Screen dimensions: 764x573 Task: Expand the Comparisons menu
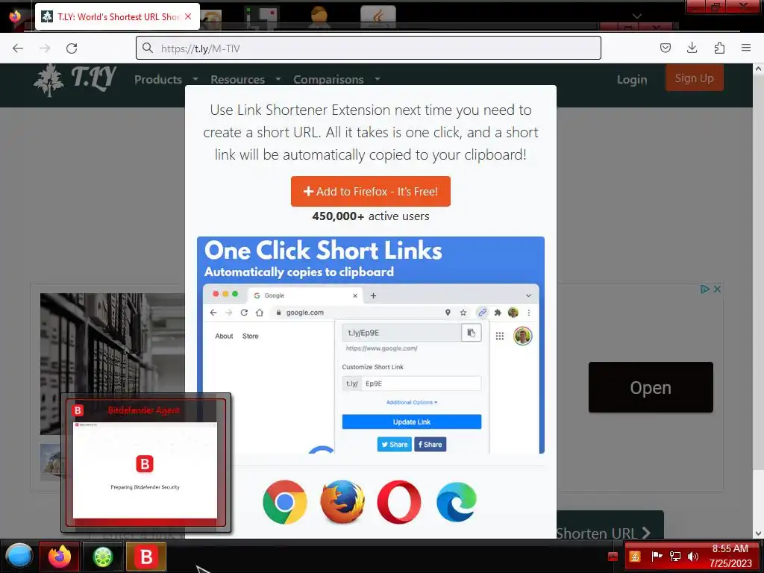coord(336,79)
